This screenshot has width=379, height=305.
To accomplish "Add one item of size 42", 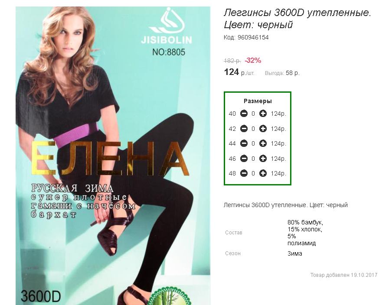I will click(263, 129).
